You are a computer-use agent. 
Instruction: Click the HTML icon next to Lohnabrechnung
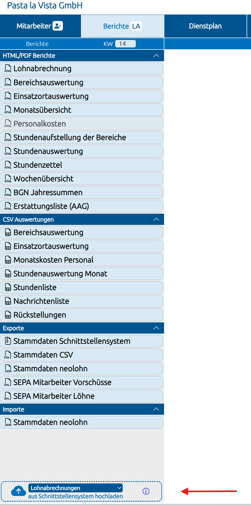pos(8,69)
